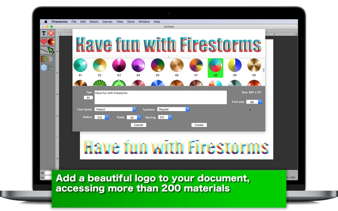Click the HTML5 export icon
This screenshot has width=338, height=211.
(x=51, y=59)
